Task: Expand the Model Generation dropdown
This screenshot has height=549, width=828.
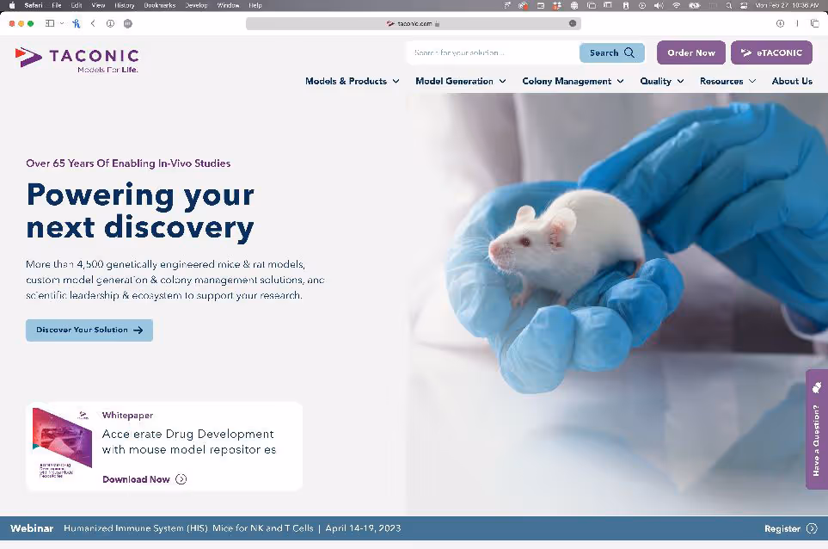Action: 461,81
